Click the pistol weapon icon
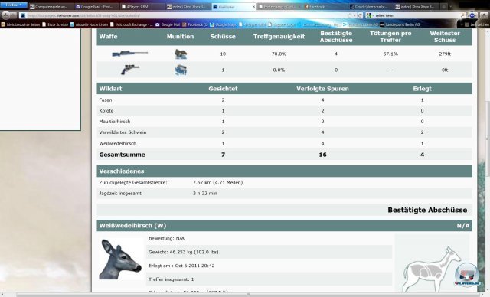490x297 pixels. point(130,70)
